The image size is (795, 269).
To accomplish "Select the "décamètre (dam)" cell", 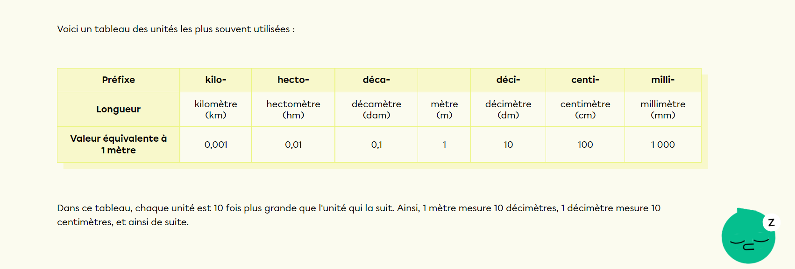I will point(376,109).
